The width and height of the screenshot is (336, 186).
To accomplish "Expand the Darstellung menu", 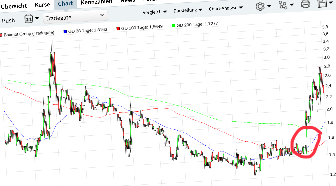I will click(x=188, y=10).
